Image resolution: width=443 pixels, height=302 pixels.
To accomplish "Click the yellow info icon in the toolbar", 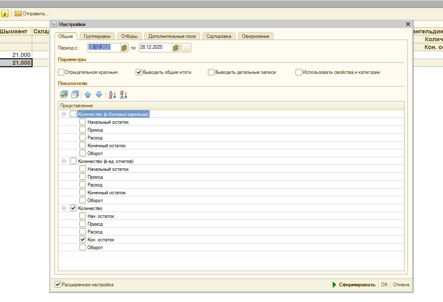I will [5, 14].
